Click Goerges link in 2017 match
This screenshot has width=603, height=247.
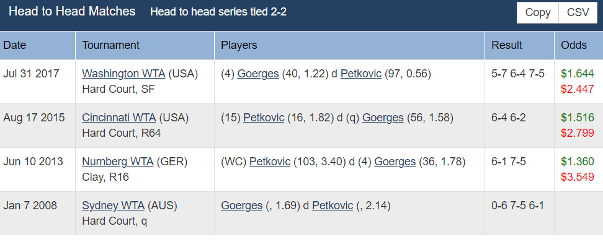click(x=258, y=74)
